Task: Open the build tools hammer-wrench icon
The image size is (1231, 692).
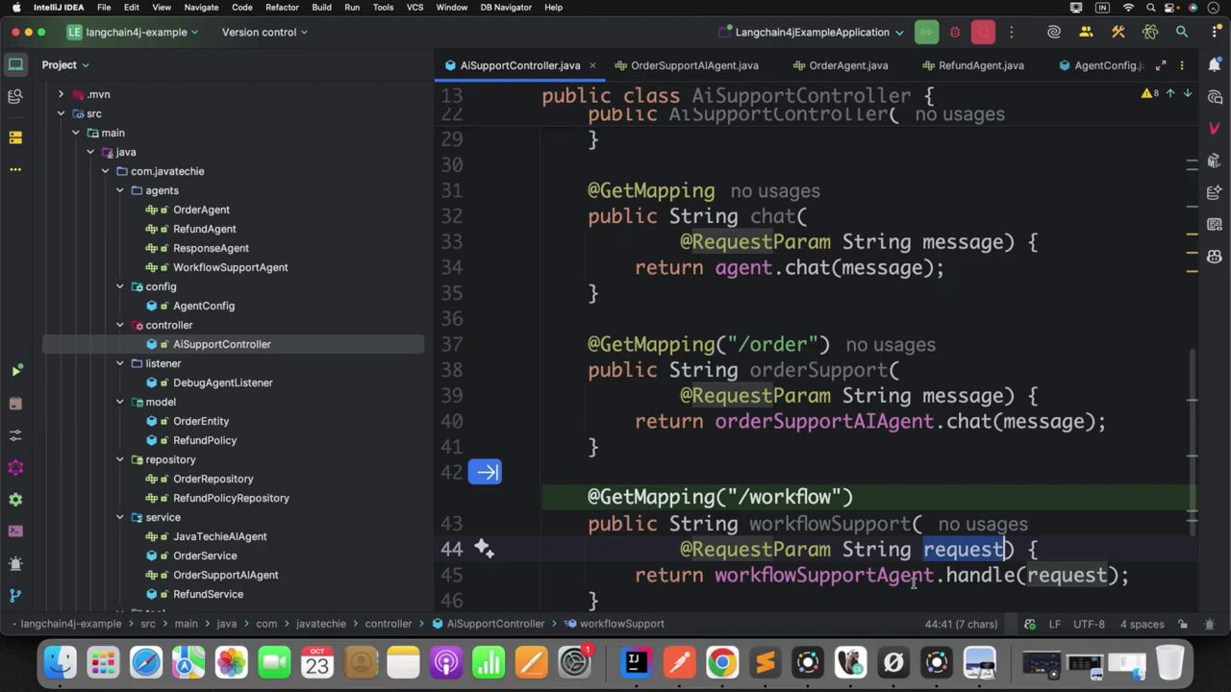Action: click(x=1118, y=32)
